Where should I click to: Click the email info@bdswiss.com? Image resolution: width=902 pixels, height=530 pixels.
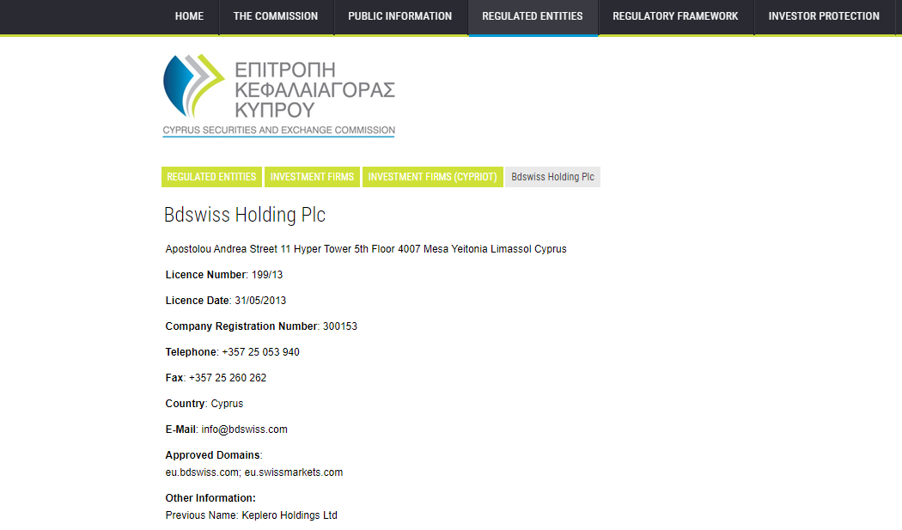[245, 429]
